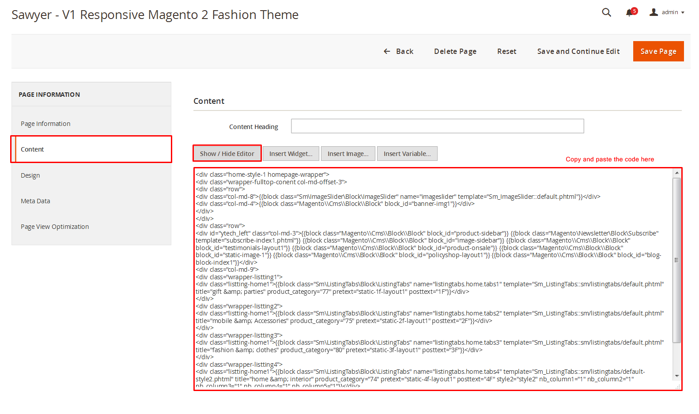Click the admin user avatar icon
699x414 pixels.
[654, 12]
